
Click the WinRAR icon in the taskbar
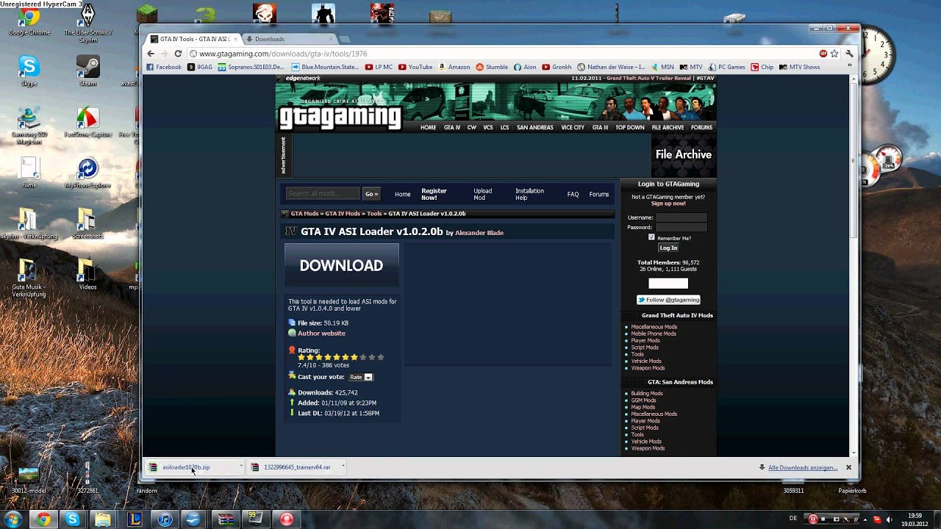[x=225, y=519]
